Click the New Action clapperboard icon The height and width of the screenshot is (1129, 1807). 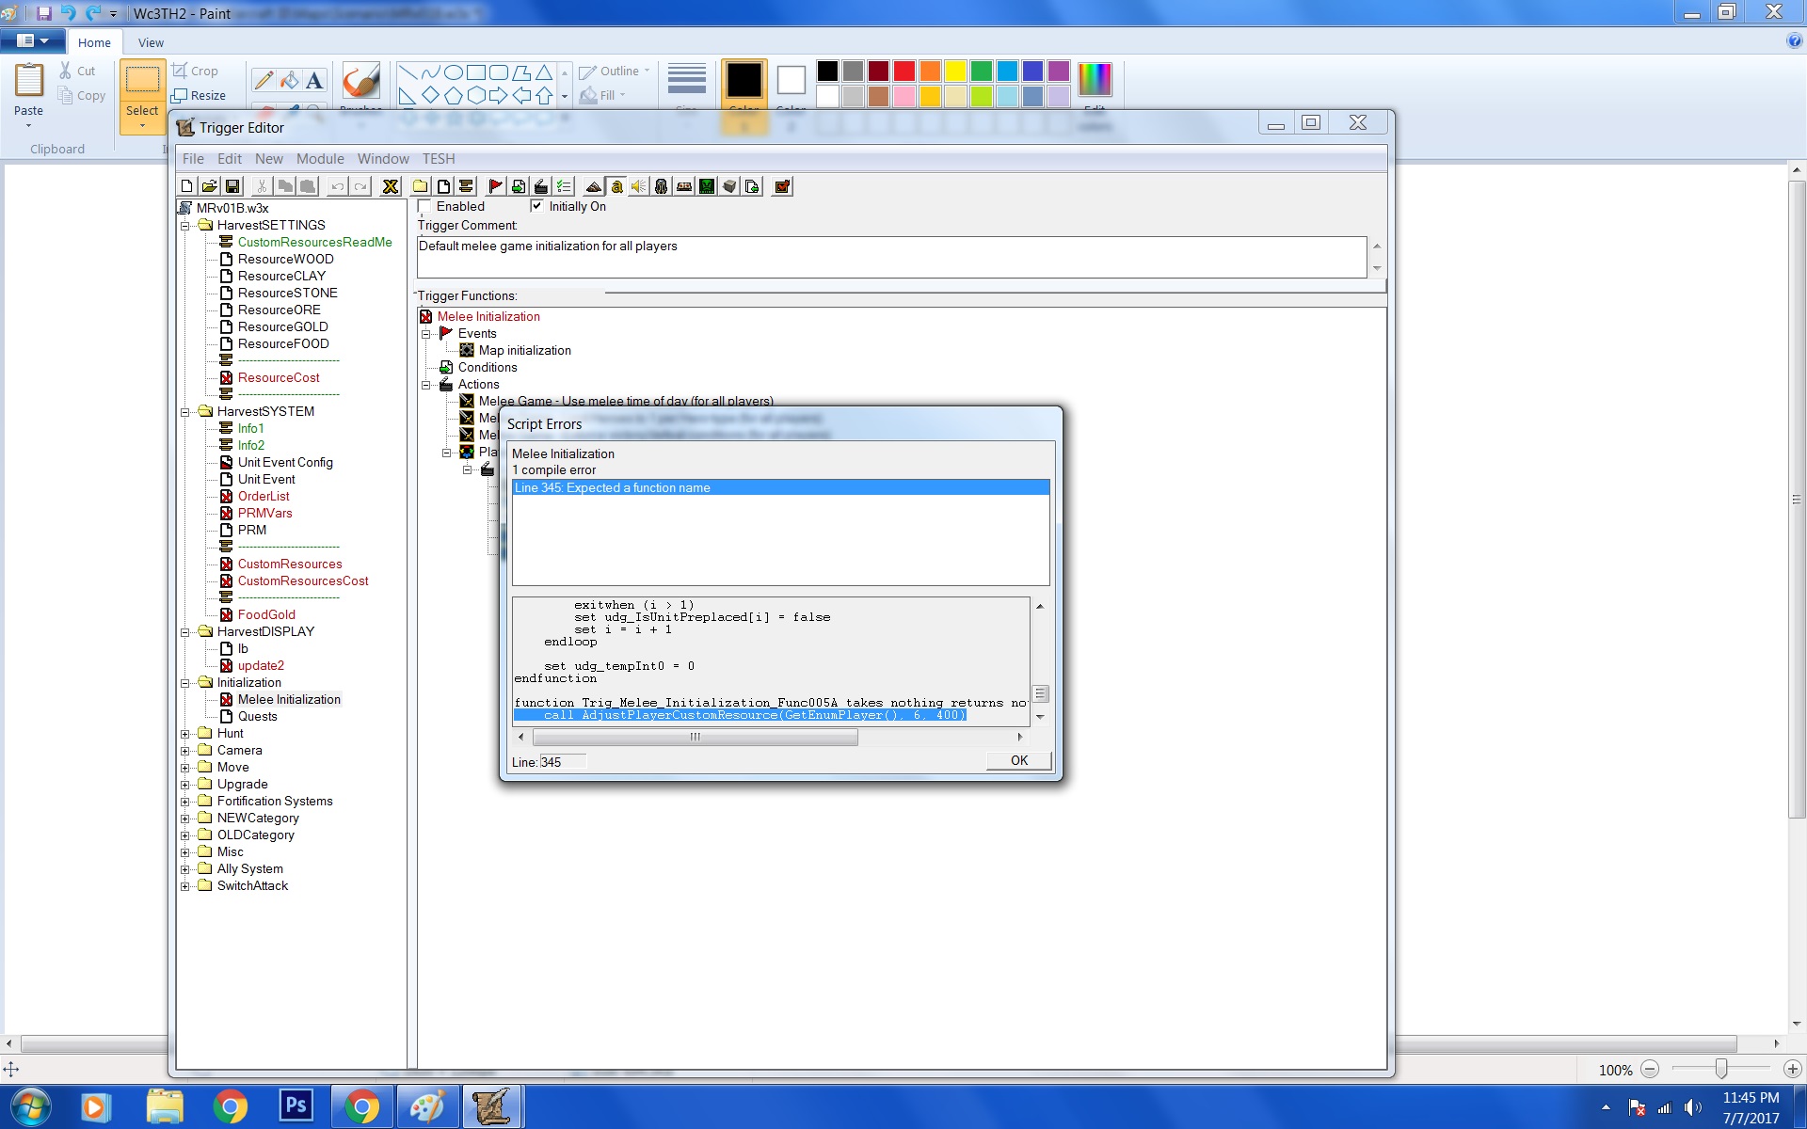pyautogui.click(x=541, y=186)
